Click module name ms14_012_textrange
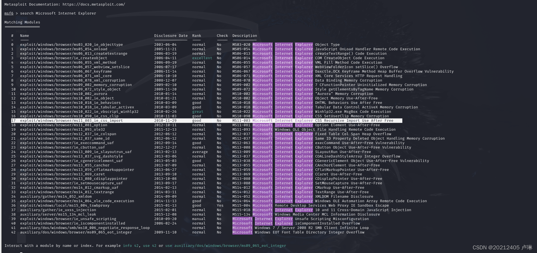This screenshot has height=253, width=537. click(x=67, y=192)
